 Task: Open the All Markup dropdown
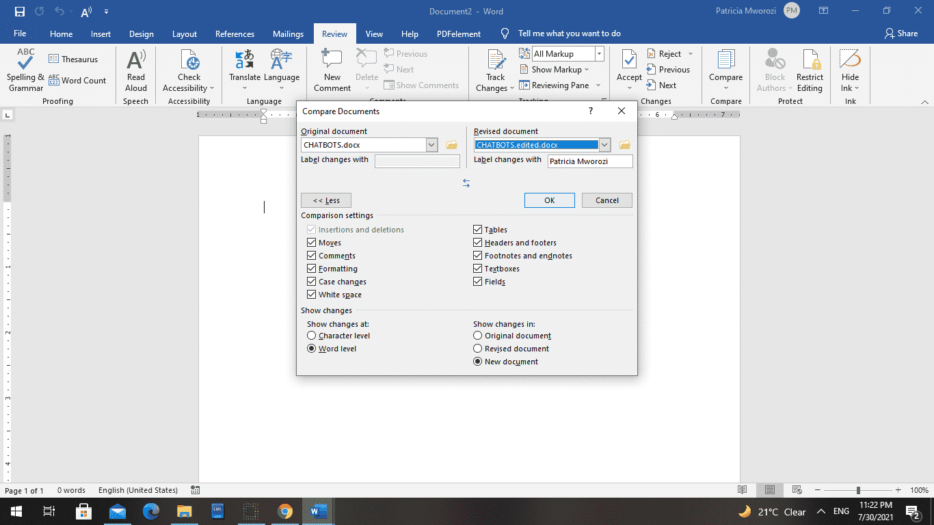[x=598, y=53]
